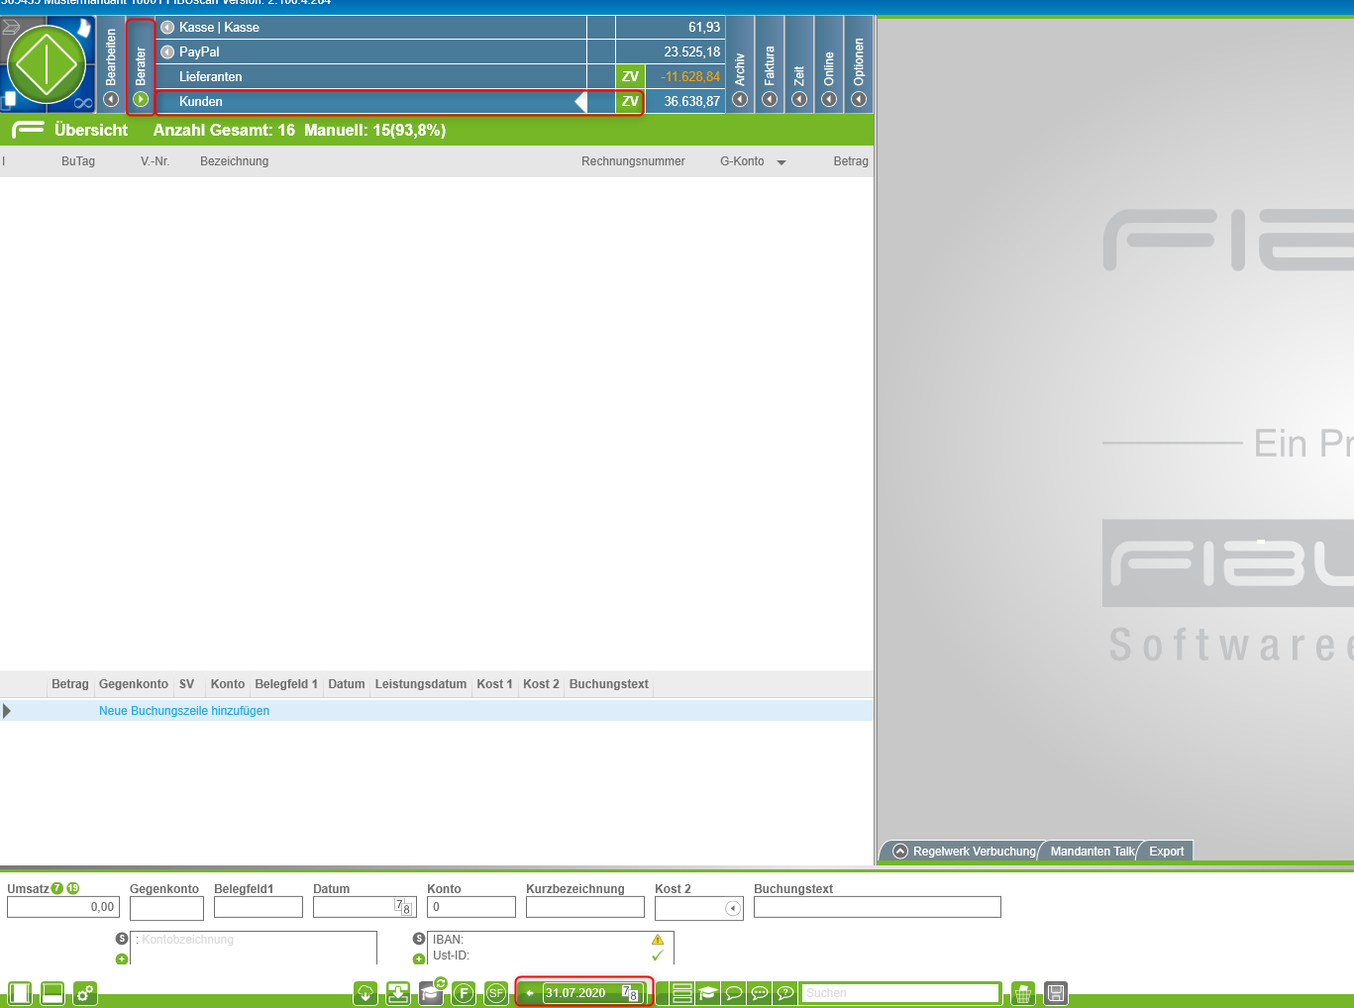Toggle ZV button in Kunden row

click(630, 101)
